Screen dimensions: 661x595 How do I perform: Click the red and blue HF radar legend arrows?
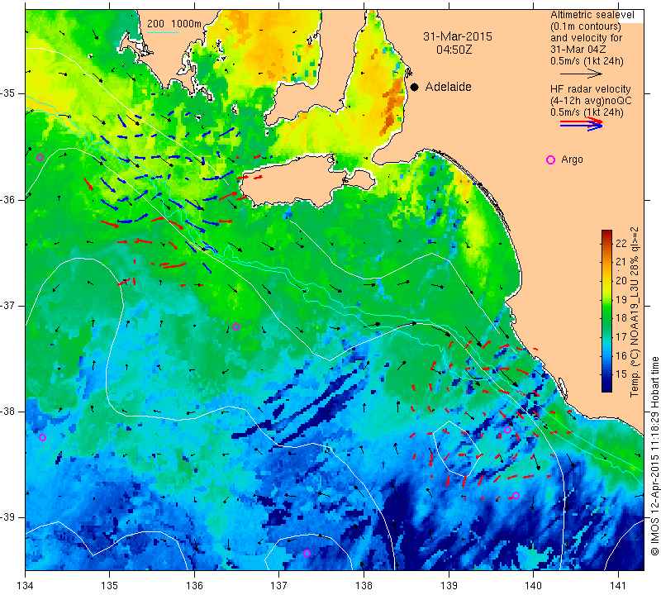[582, 124]
